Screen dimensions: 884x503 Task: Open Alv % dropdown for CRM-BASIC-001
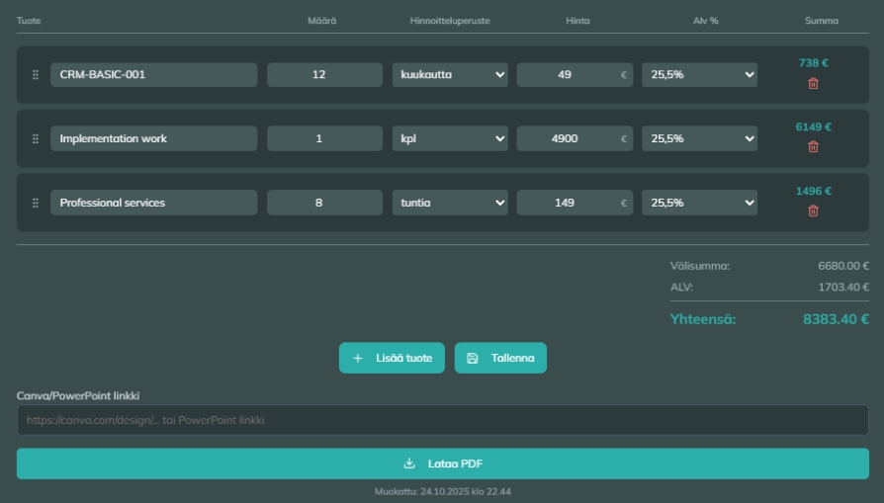699,75
